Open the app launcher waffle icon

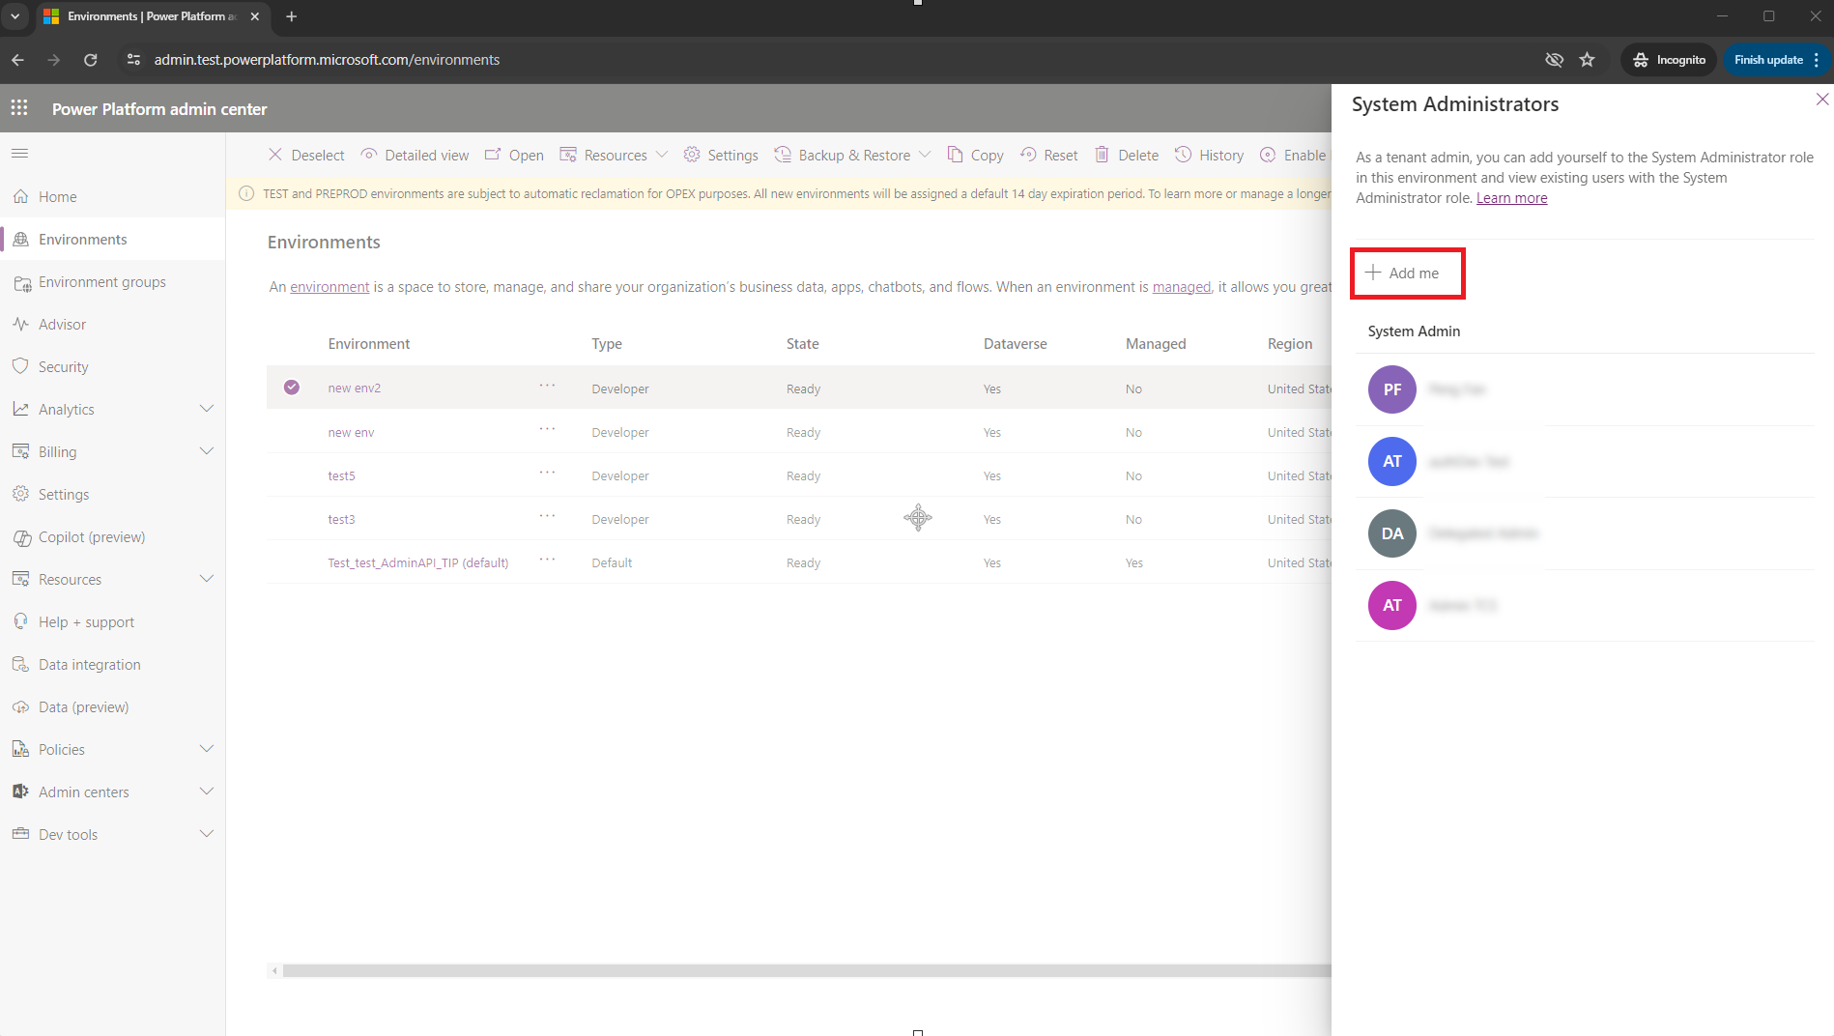pyautogui.click(x=19, y=108)
